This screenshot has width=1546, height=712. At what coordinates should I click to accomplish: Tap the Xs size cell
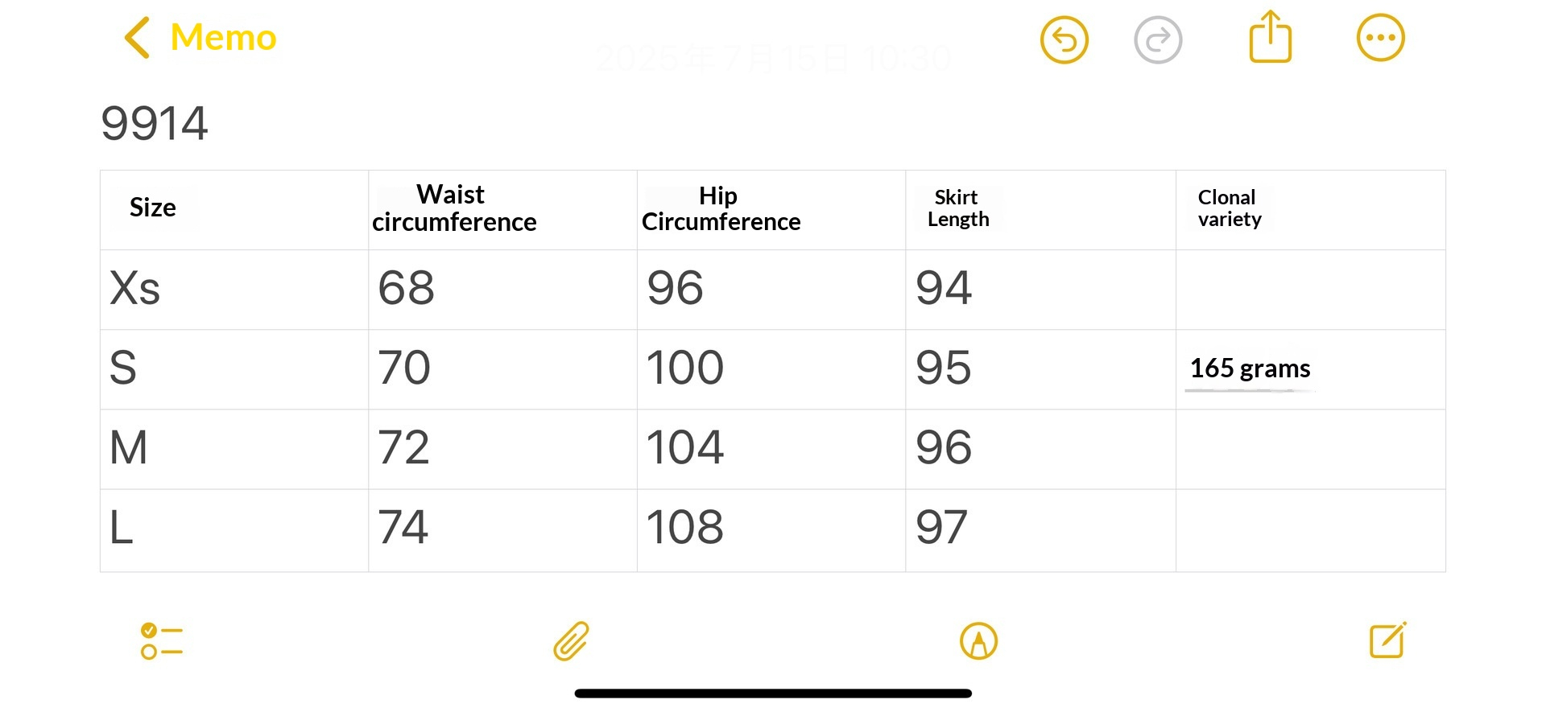coord(135,288)
